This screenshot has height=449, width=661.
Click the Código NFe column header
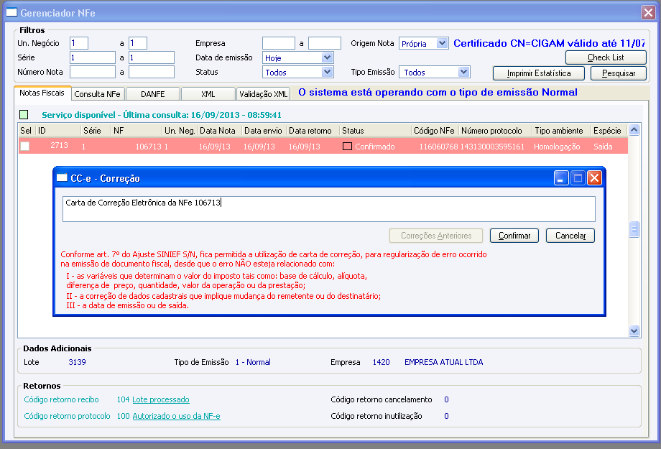click(435, 131)
